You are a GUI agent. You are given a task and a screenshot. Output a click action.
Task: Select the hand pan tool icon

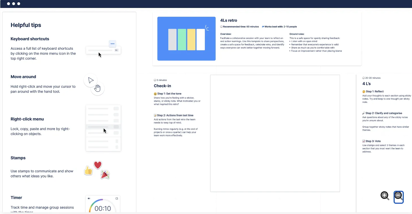(97, 88)
